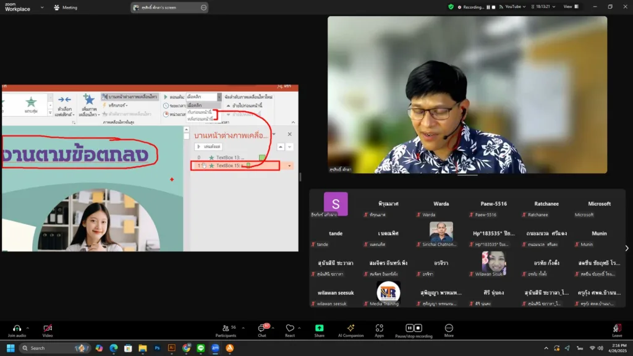Click the green Share screen icon
Screen dimensions: 633x356
click(x=319, y=328)
